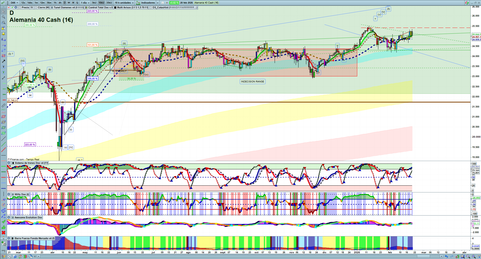Click the Control Total Doc color swatch

tap(86, 8)
